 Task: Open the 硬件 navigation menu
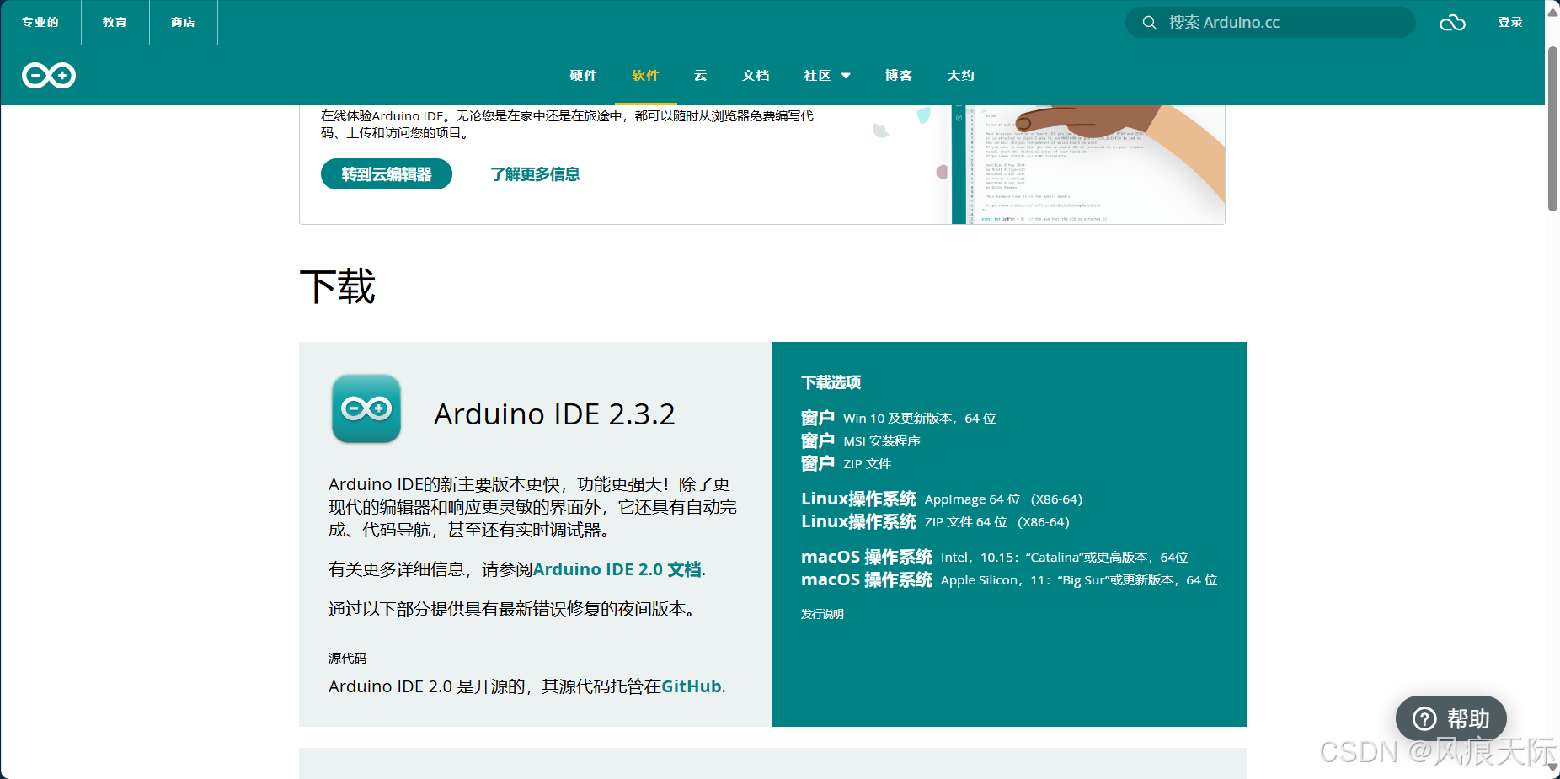583,76
